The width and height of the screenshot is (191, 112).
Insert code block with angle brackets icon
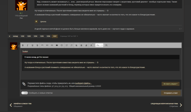click(x=52, y=45)
